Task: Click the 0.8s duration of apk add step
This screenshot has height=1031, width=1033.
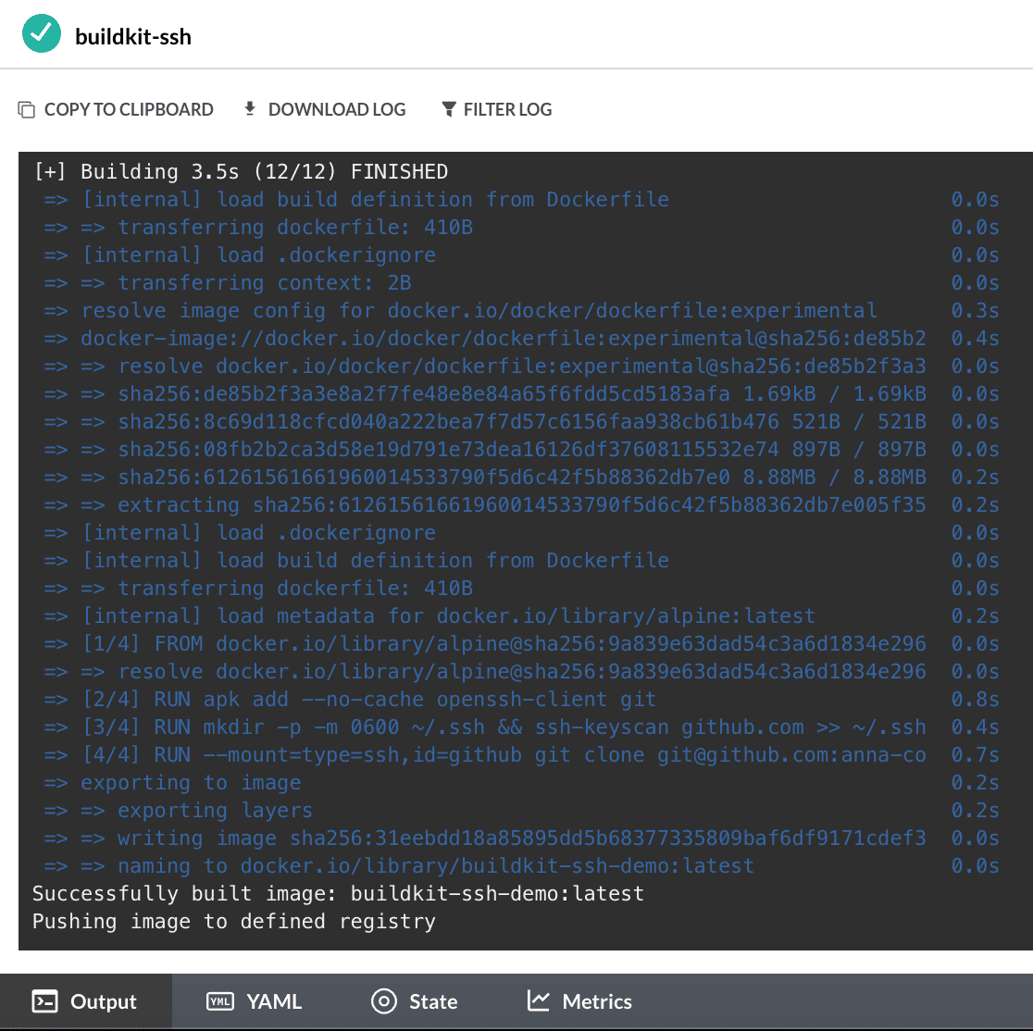Action: point(975,699)
